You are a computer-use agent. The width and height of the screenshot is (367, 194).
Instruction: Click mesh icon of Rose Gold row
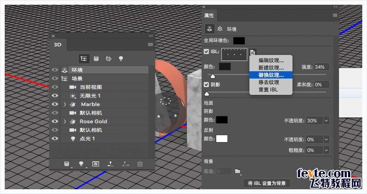pyautogui.click(x=73, y=121)
